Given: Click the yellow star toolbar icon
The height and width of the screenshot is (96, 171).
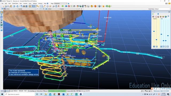Looking at the screenshot, I should coord(50,6).
